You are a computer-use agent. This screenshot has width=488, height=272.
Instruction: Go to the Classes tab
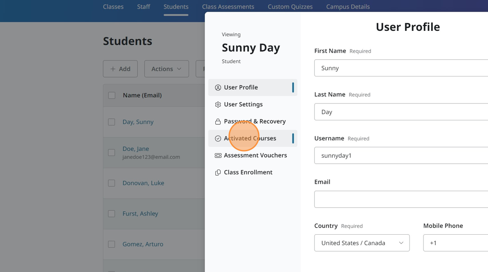pyautogui.click(x=113, y=7)
